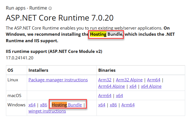The image size is (188, 119).
Task: Click the Linux row label
Action: pos(13,80)
